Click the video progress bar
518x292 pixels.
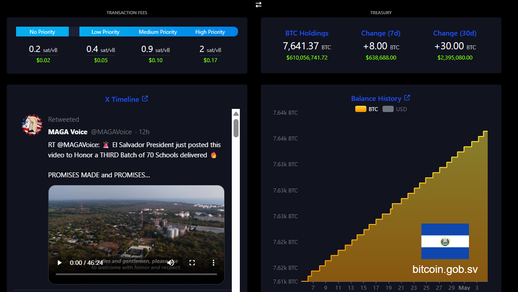(x=136, y=274)
